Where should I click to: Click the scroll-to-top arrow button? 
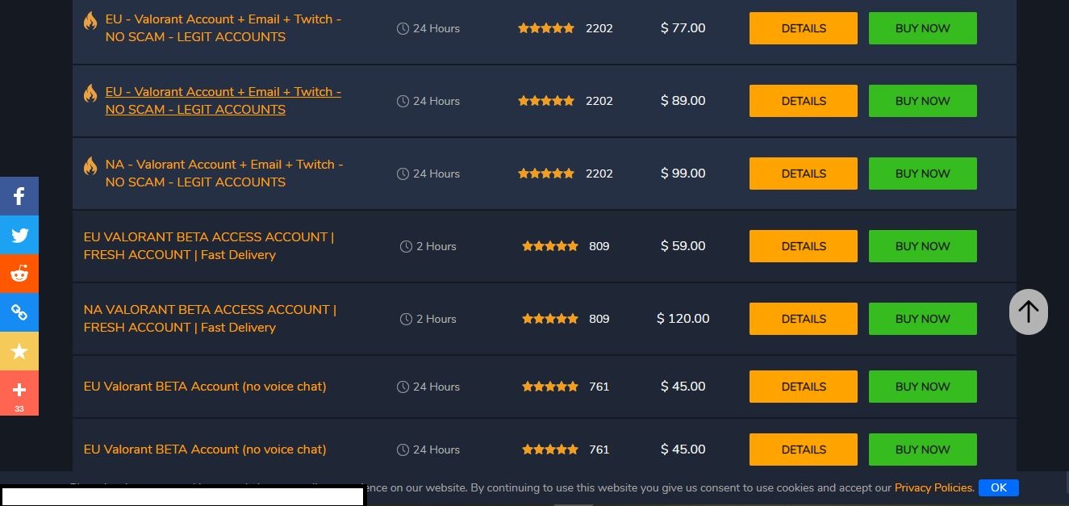click(1029, 312)
